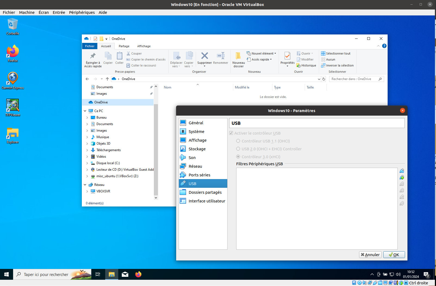The width and height of the screenshot is (436, 286).
Task: Expand the Téléchargements folder node
Action: click(87, 150)
